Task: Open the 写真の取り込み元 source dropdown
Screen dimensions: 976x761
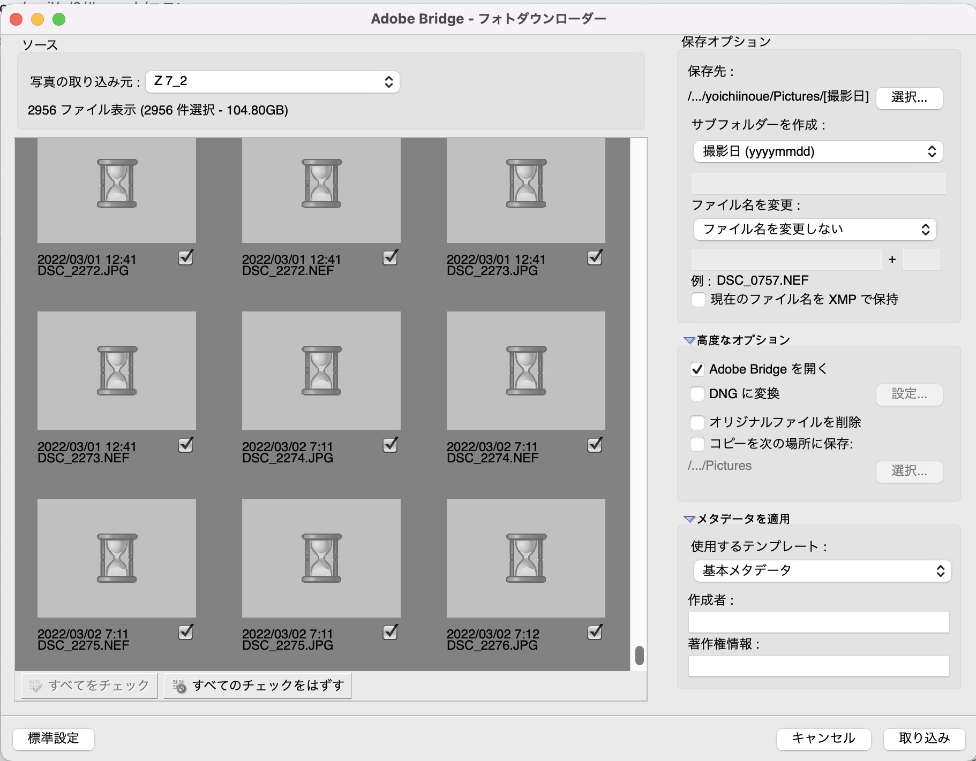Action: pyautogui.click(x=273, y=82)
